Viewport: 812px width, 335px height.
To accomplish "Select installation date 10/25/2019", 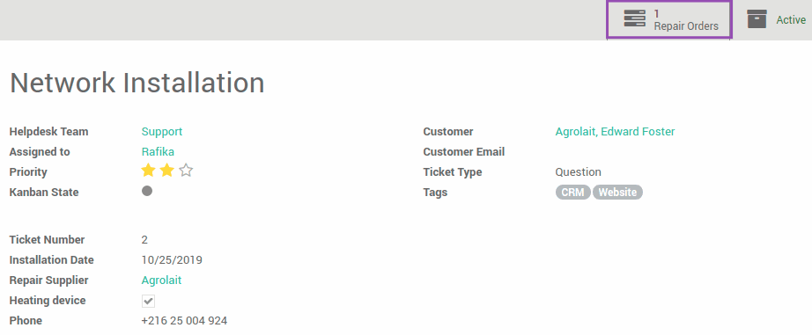I will pos(172,259).
